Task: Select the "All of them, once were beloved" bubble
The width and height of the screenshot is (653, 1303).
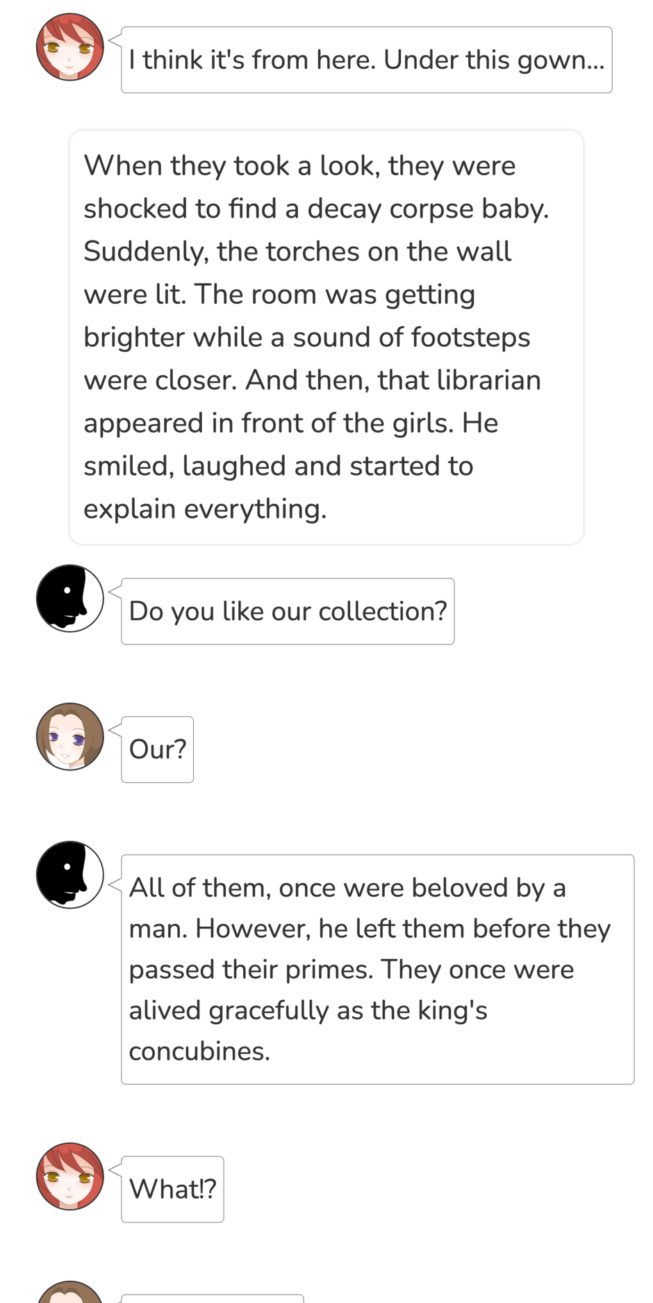Action: pos(377,969)
